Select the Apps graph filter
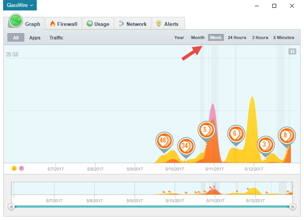This screenshot has height=220, width=304. point(35,38)
